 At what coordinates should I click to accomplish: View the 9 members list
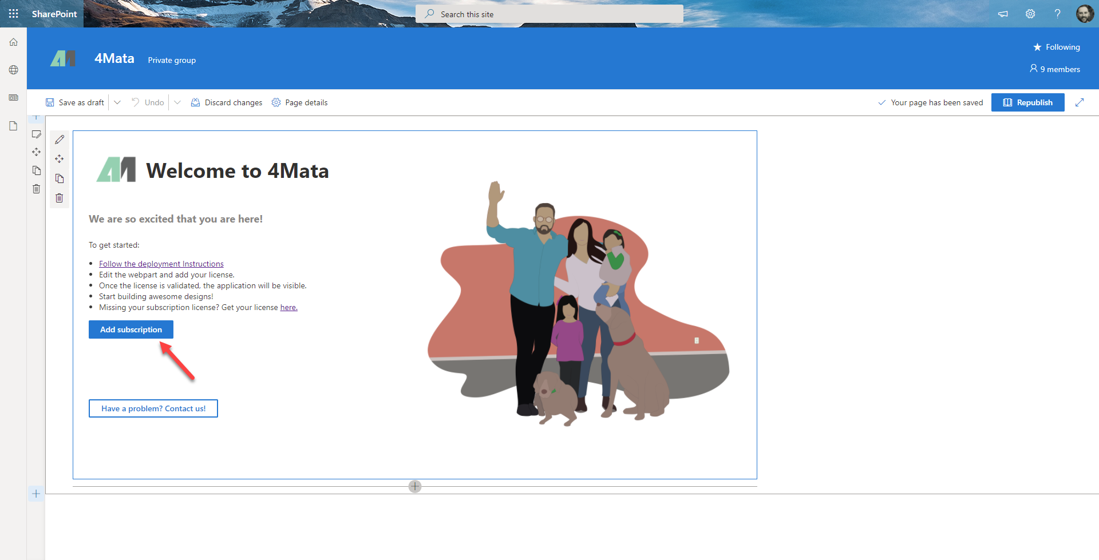tap(1055, 69)
